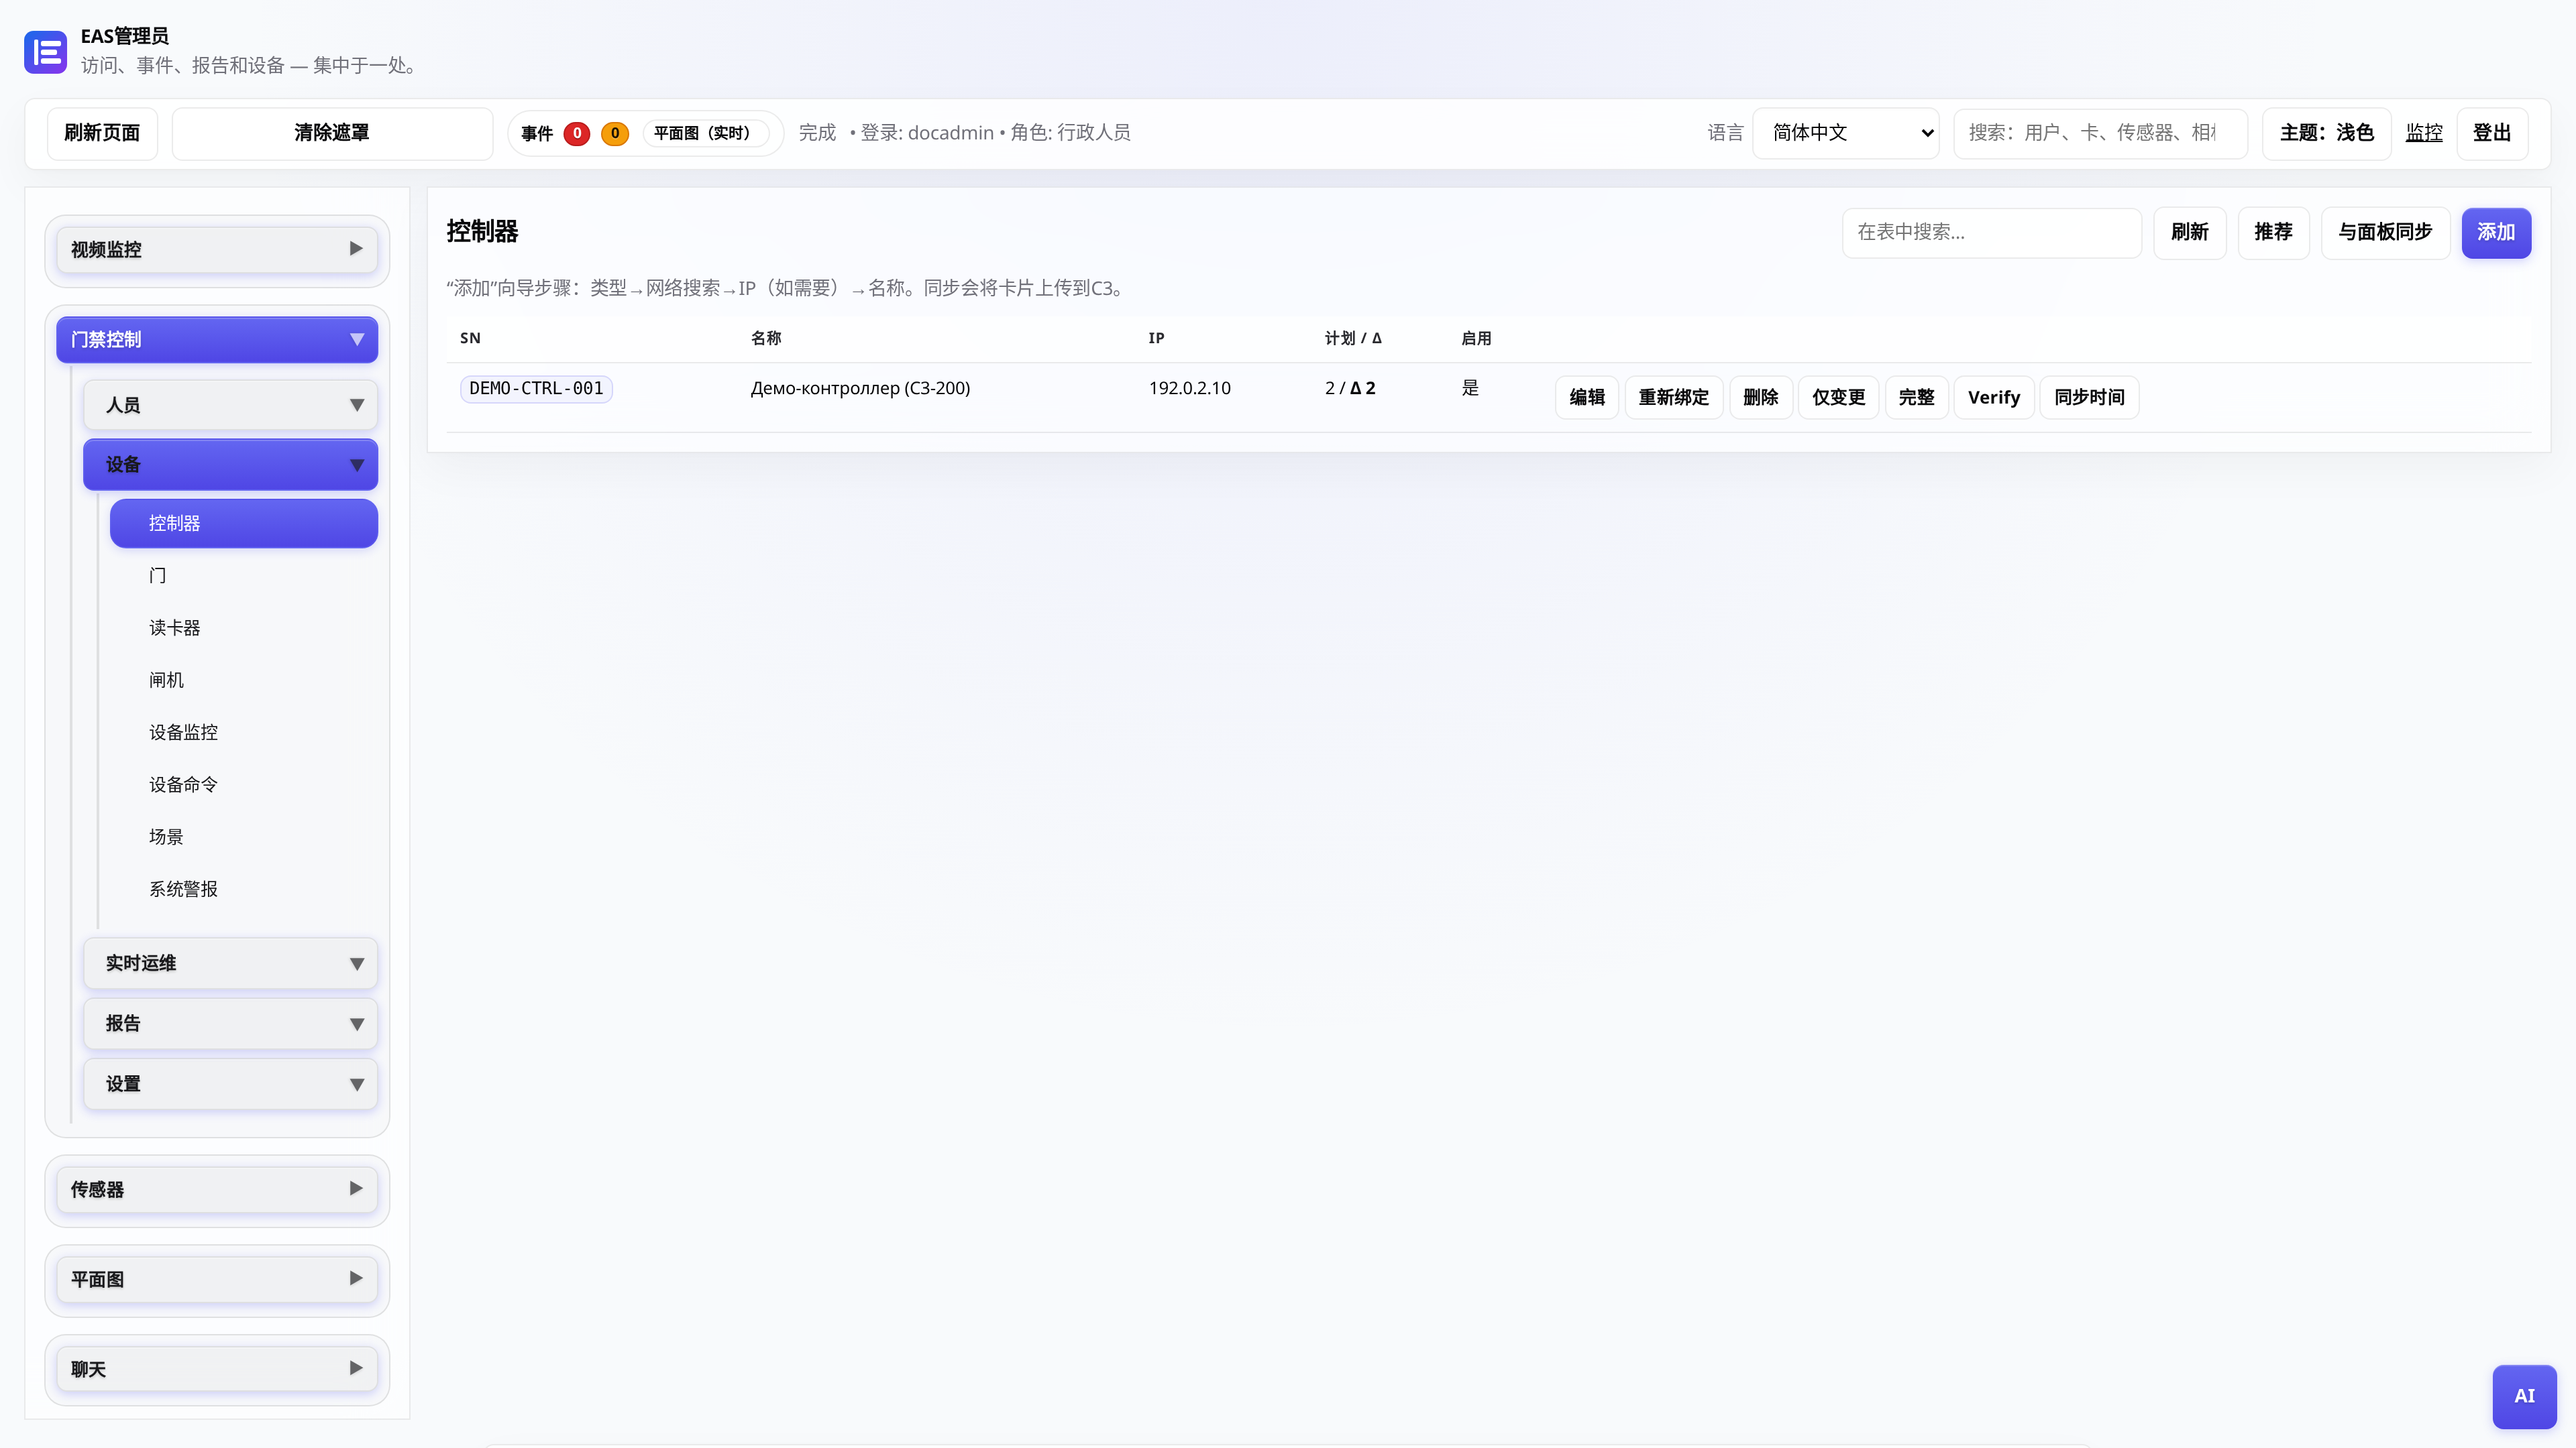Click the 添加 button to add a controller
This screenshot has height=1448, width=2576.
pos(2496,232)
